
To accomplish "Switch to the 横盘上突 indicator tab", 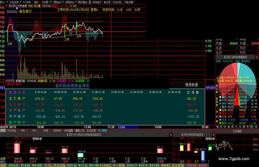I will point(80,131).
